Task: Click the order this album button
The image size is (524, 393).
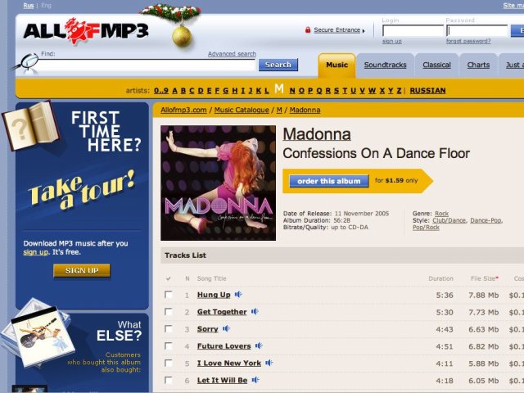Action: pyautogui.click(x=329, y=181)
